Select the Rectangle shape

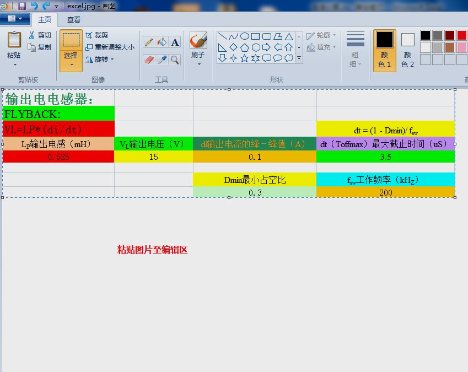(x=255, y=36)
